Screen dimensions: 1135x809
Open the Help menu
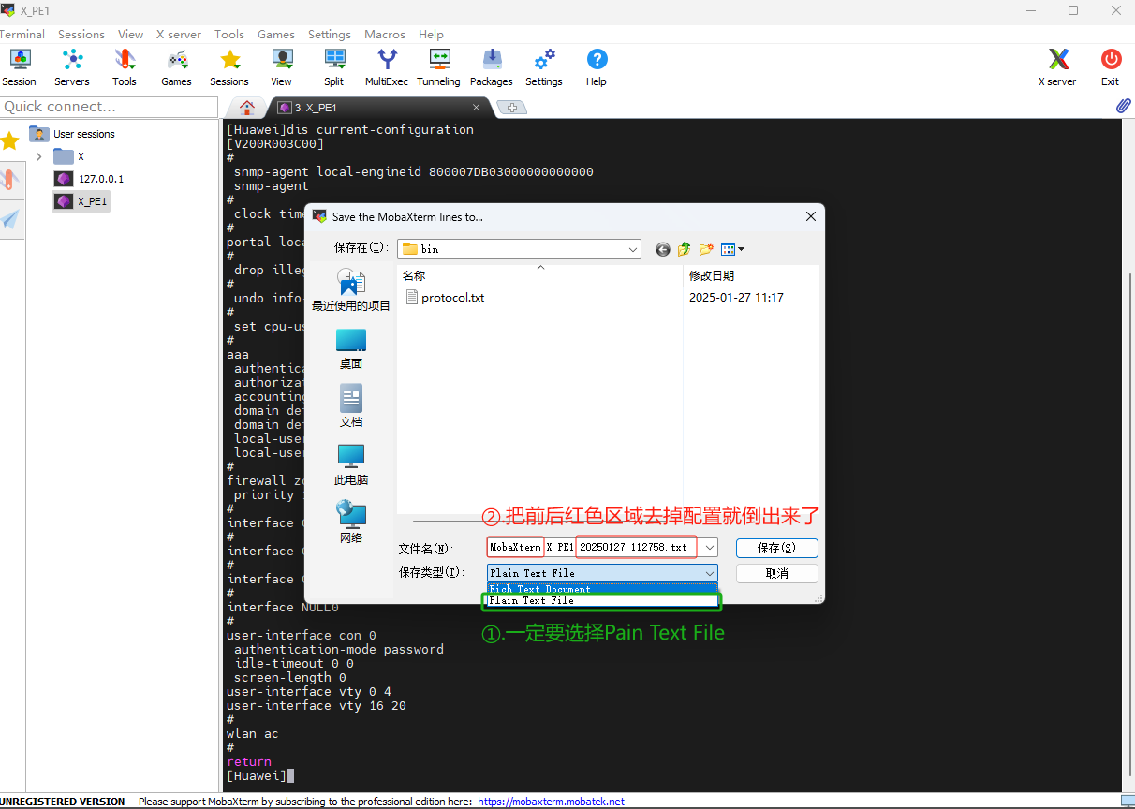pyautogui.click(x=431, y=34)
